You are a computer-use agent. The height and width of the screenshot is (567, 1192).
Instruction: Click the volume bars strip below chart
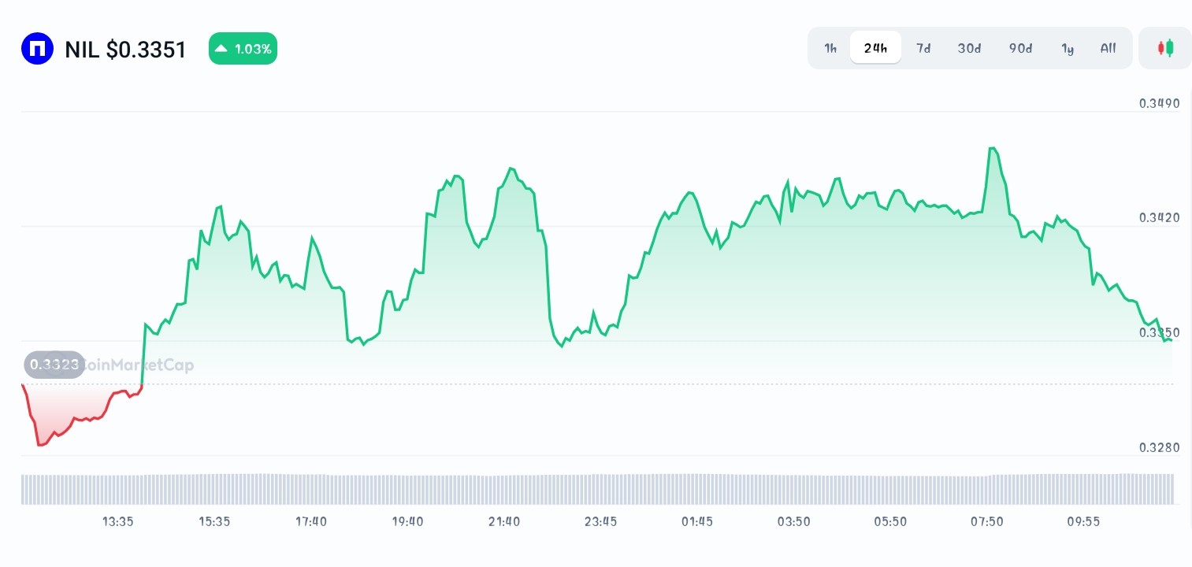pyautogui.click(x=597, y=489)
